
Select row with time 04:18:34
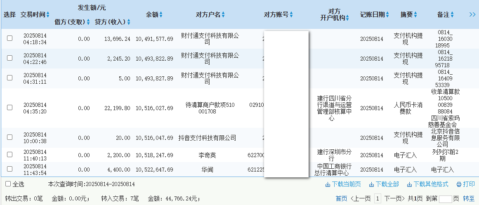[10, 38]
